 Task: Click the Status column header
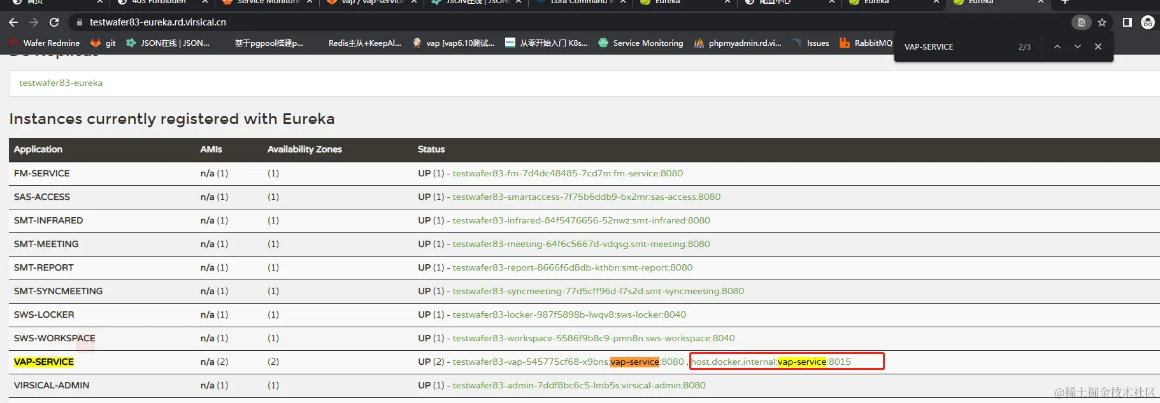431,149
